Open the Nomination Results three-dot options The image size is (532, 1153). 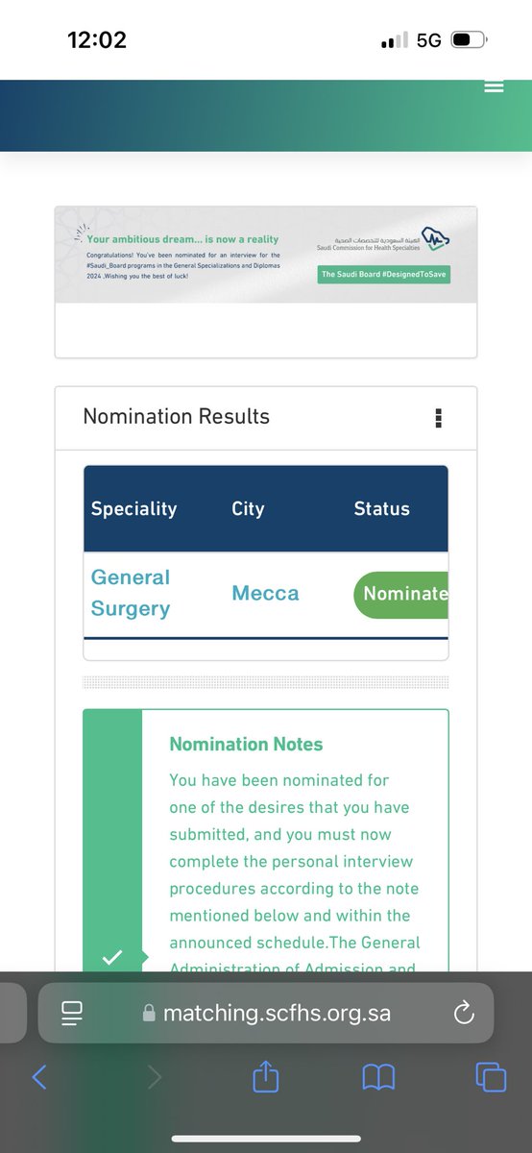pos(438,417)
